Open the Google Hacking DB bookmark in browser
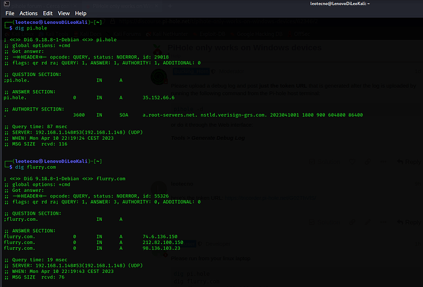This screenshot has height=287, width=423. click(256, 34)
